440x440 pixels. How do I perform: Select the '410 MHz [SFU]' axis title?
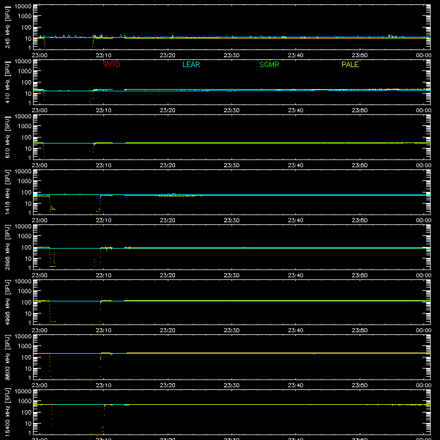[7, 82]
